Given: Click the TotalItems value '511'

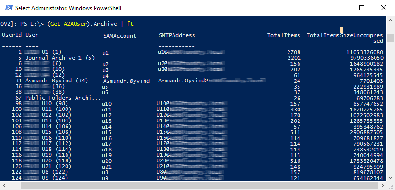Looking at the screenshot, I should point(296,132).
